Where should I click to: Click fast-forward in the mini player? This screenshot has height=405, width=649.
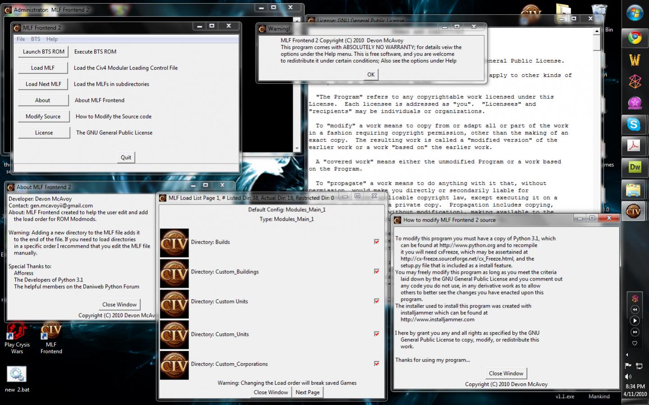point(635,332)
